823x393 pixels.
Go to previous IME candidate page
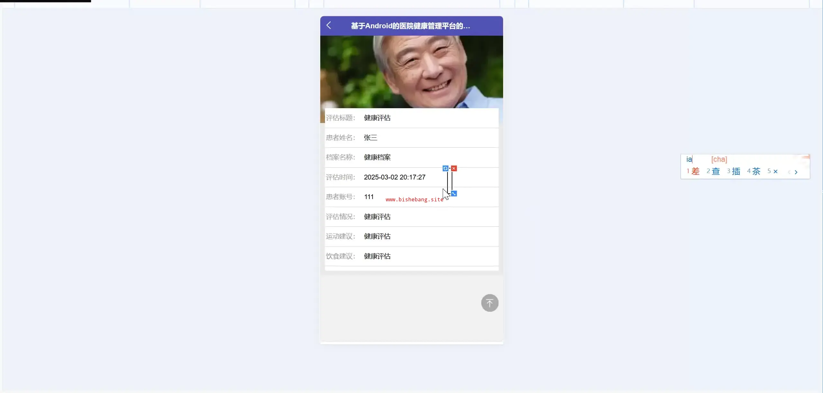tap(789, 172)
